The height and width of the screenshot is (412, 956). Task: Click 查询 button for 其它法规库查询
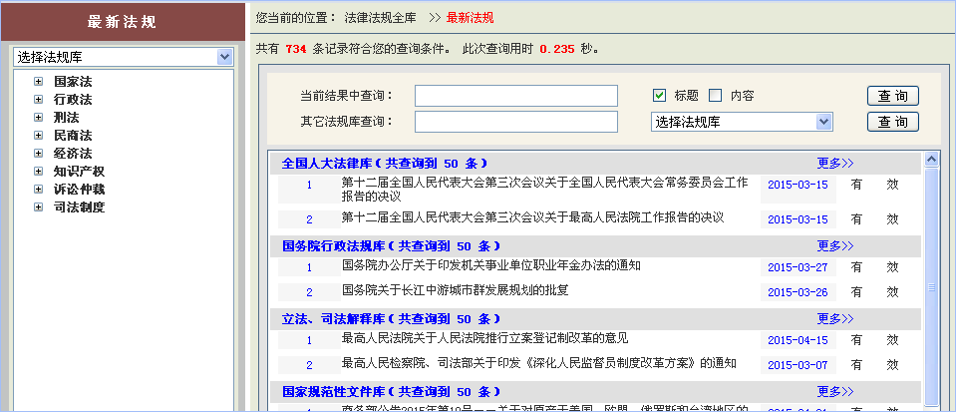(x=892, y=122)
